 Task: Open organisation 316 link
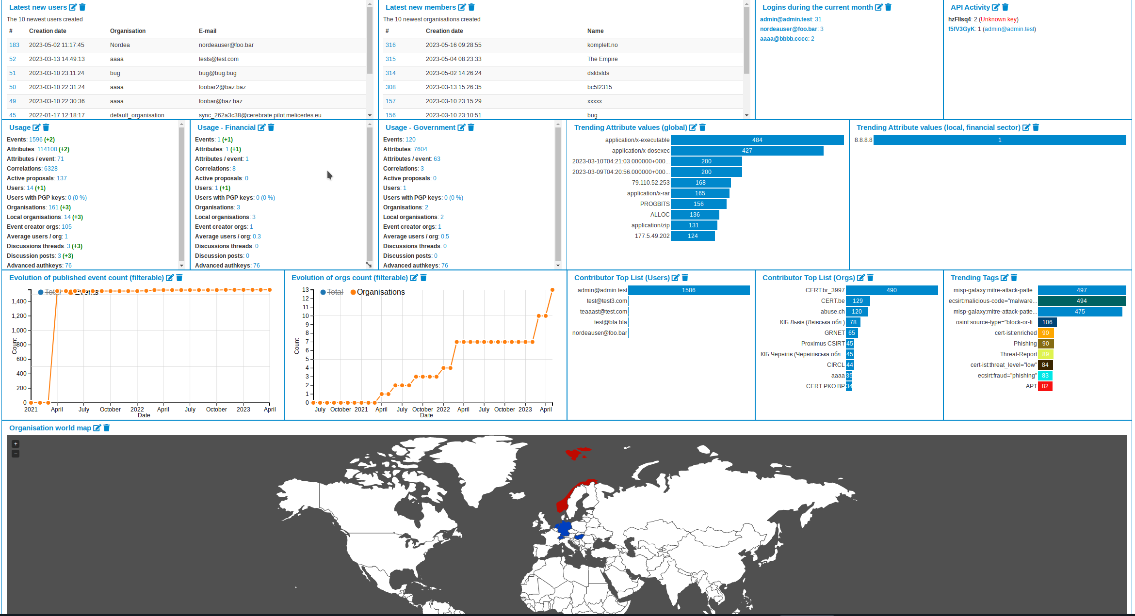click(390, 45)
